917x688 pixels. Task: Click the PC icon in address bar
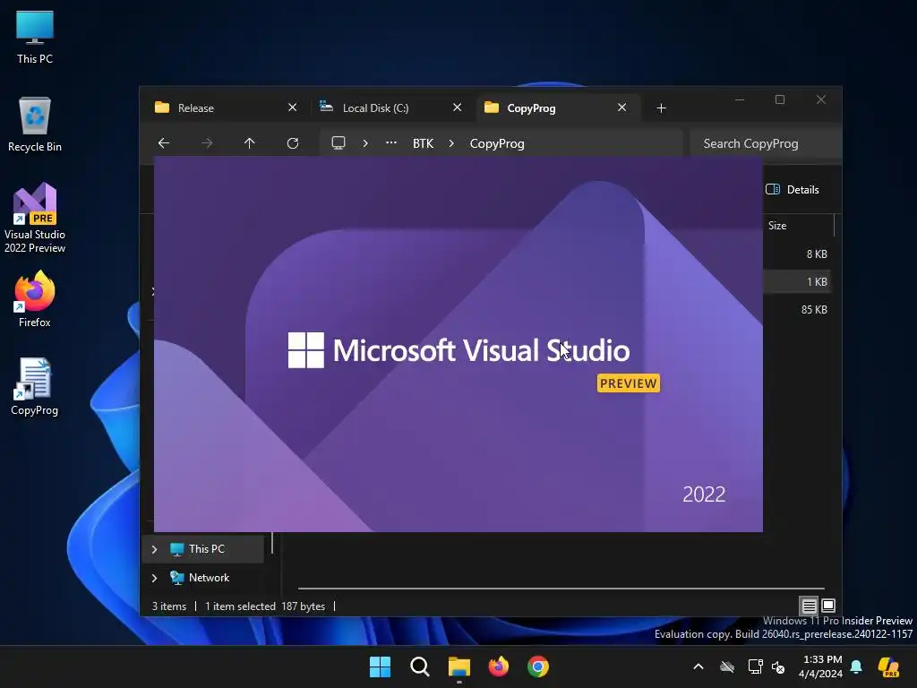tap(338, 143)
